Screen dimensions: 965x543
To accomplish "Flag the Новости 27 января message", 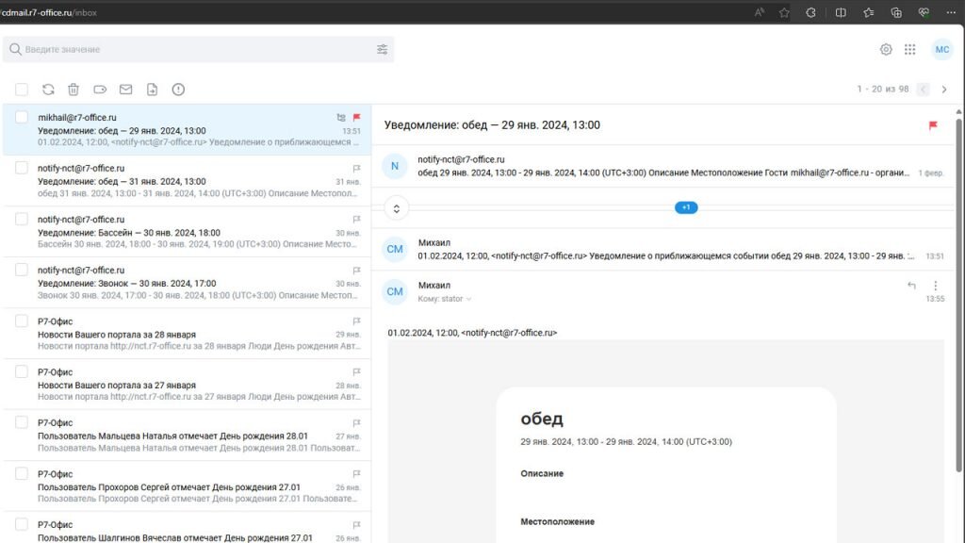I will (x=356, y=371).
